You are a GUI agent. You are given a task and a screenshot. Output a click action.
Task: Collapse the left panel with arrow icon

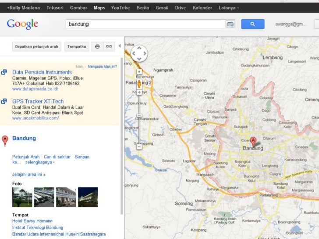pyautogui.click(x=120, y=46)
